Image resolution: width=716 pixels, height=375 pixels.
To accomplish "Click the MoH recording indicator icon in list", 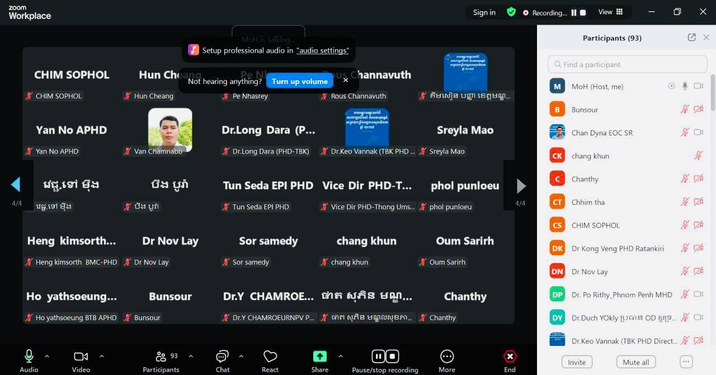I will (x=671, y=86).
